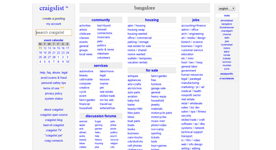
Task: Open craig connects link
Action: [54, 141]
